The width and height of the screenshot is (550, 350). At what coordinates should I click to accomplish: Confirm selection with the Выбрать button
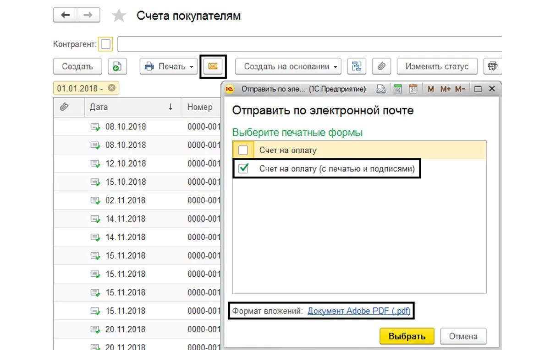point(407,336)
